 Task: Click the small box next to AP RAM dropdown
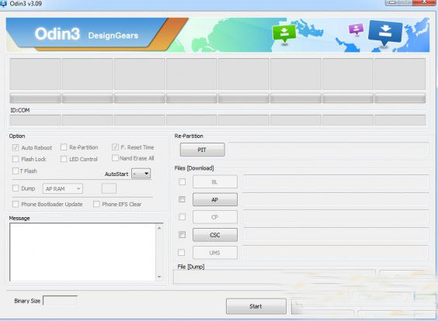click(109, 188)
